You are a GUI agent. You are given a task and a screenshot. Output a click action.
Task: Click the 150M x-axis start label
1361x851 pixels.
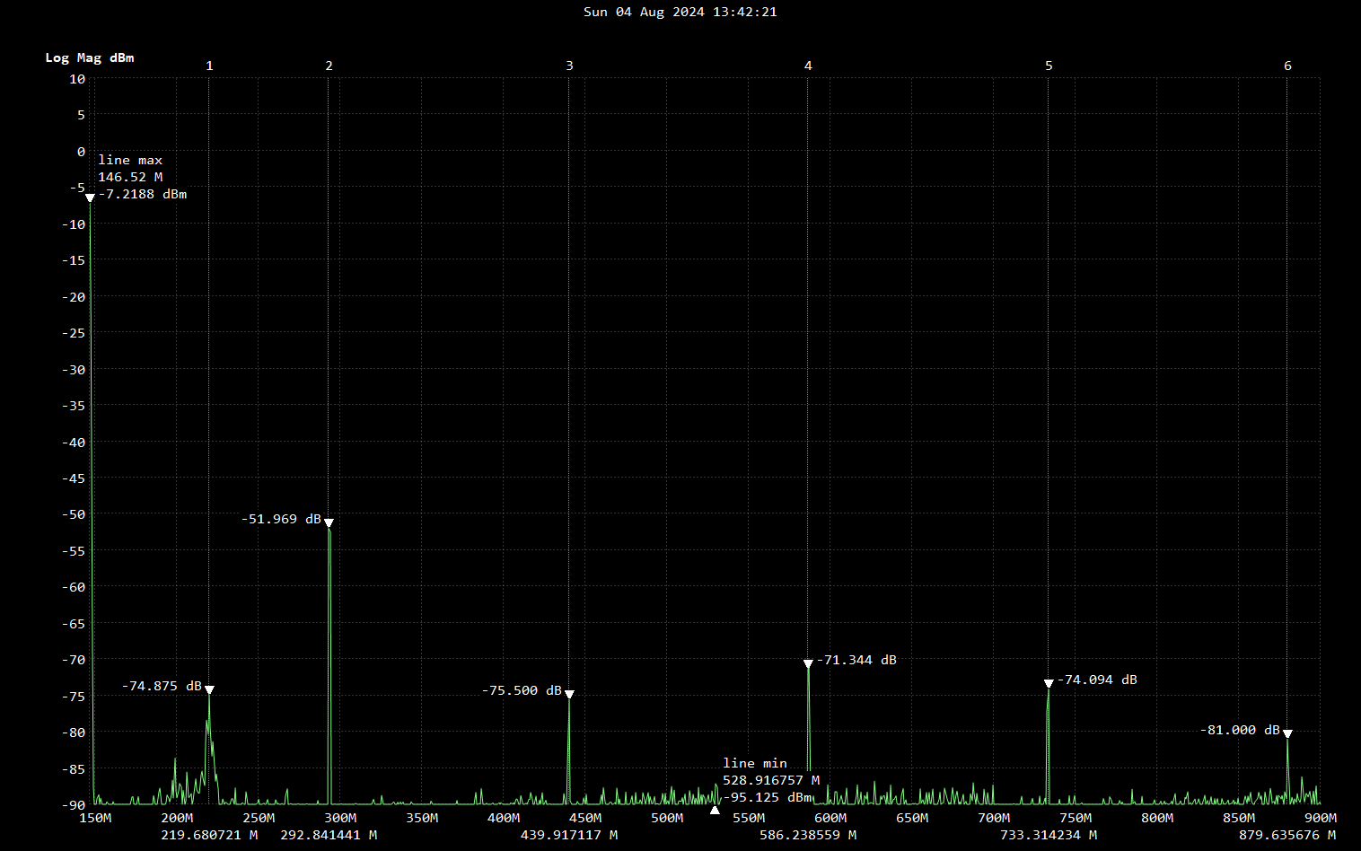coord(95,818)
